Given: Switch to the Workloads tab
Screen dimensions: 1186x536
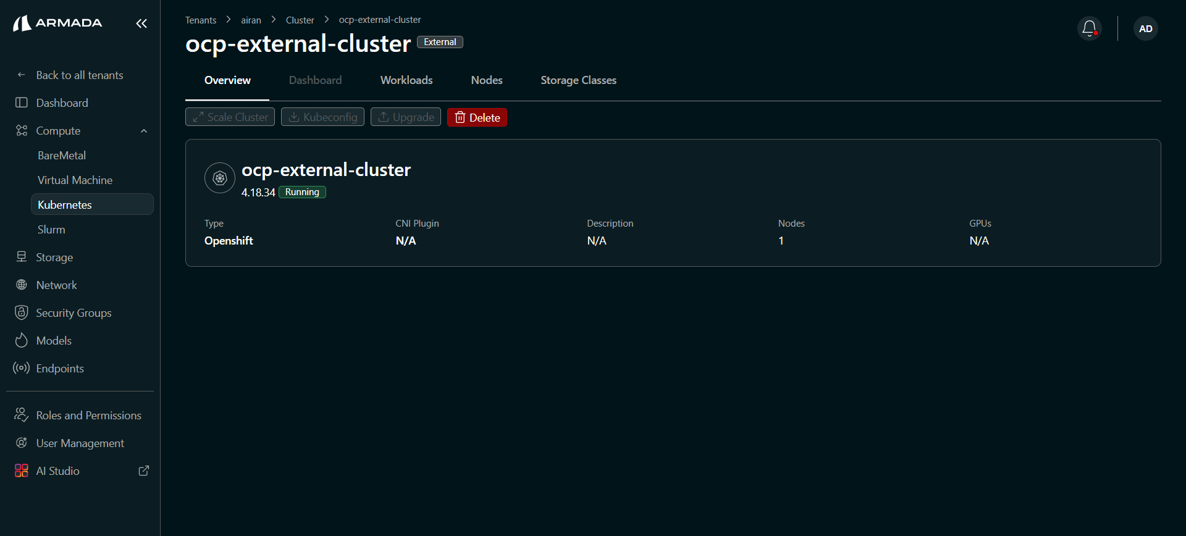Looking at the screenshot, I should coord(406,80).
